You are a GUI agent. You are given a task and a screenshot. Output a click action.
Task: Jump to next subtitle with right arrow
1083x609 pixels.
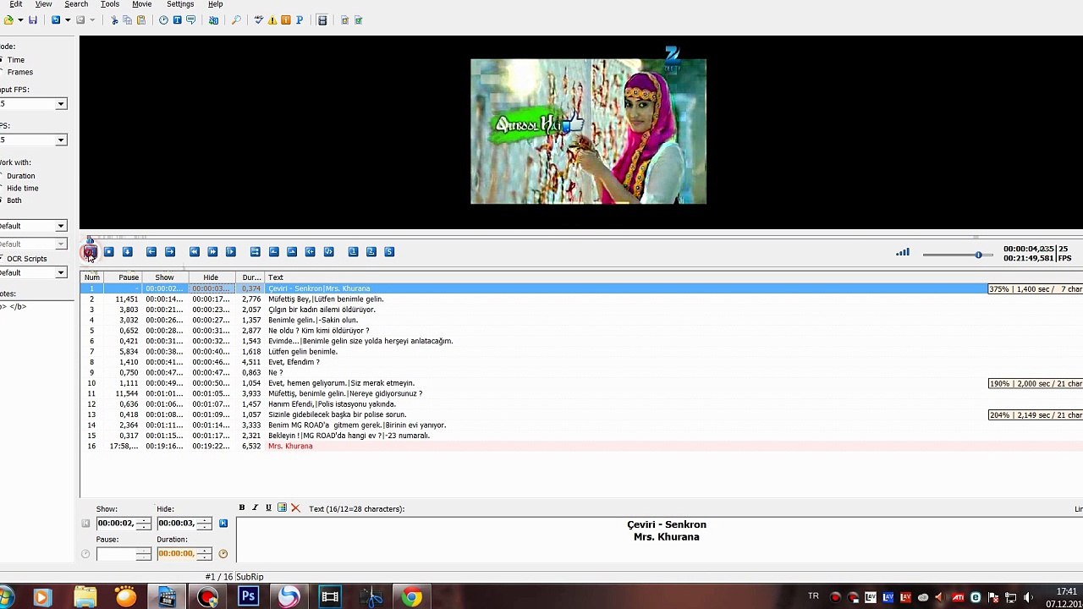point(170,252)
